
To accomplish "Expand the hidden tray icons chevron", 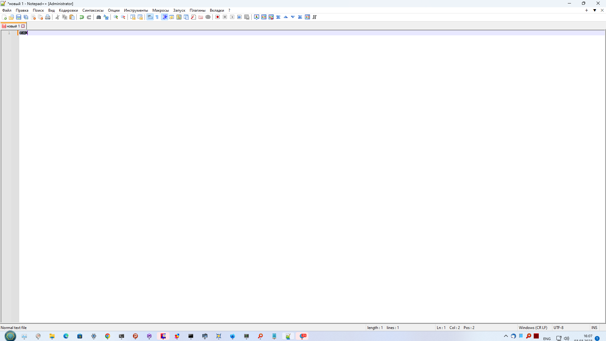I will [x=505, y=336].
